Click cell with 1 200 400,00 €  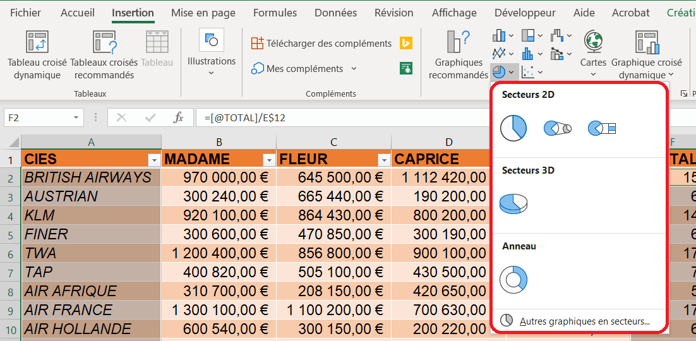[219, 253]
